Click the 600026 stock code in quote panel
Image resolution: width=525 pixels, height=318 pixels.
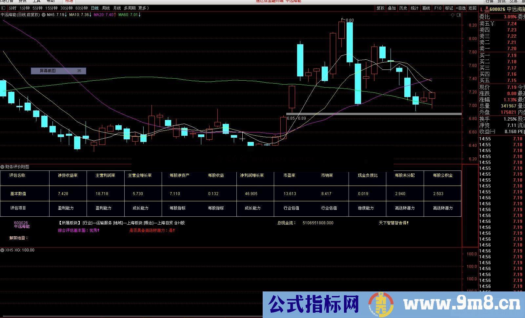click(498, 9)
